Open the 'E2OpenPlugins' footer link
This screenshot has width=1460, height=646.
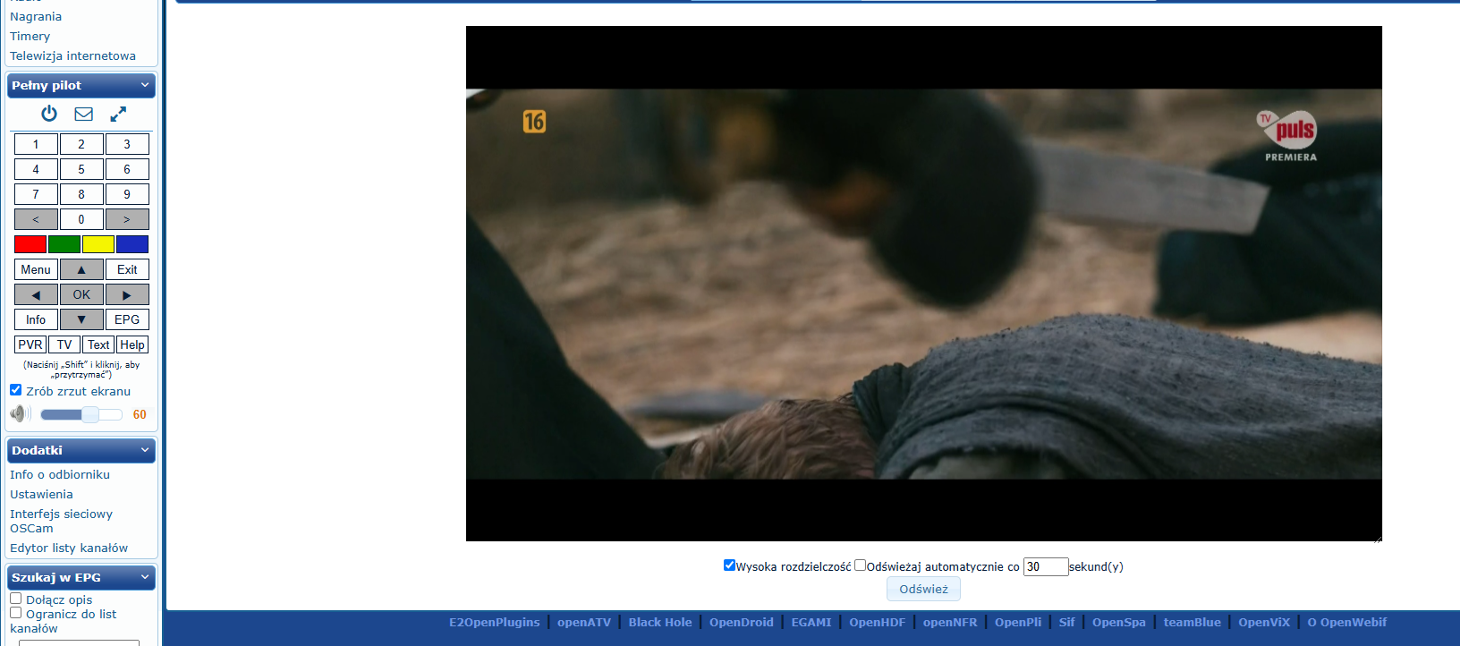point(495,623)
